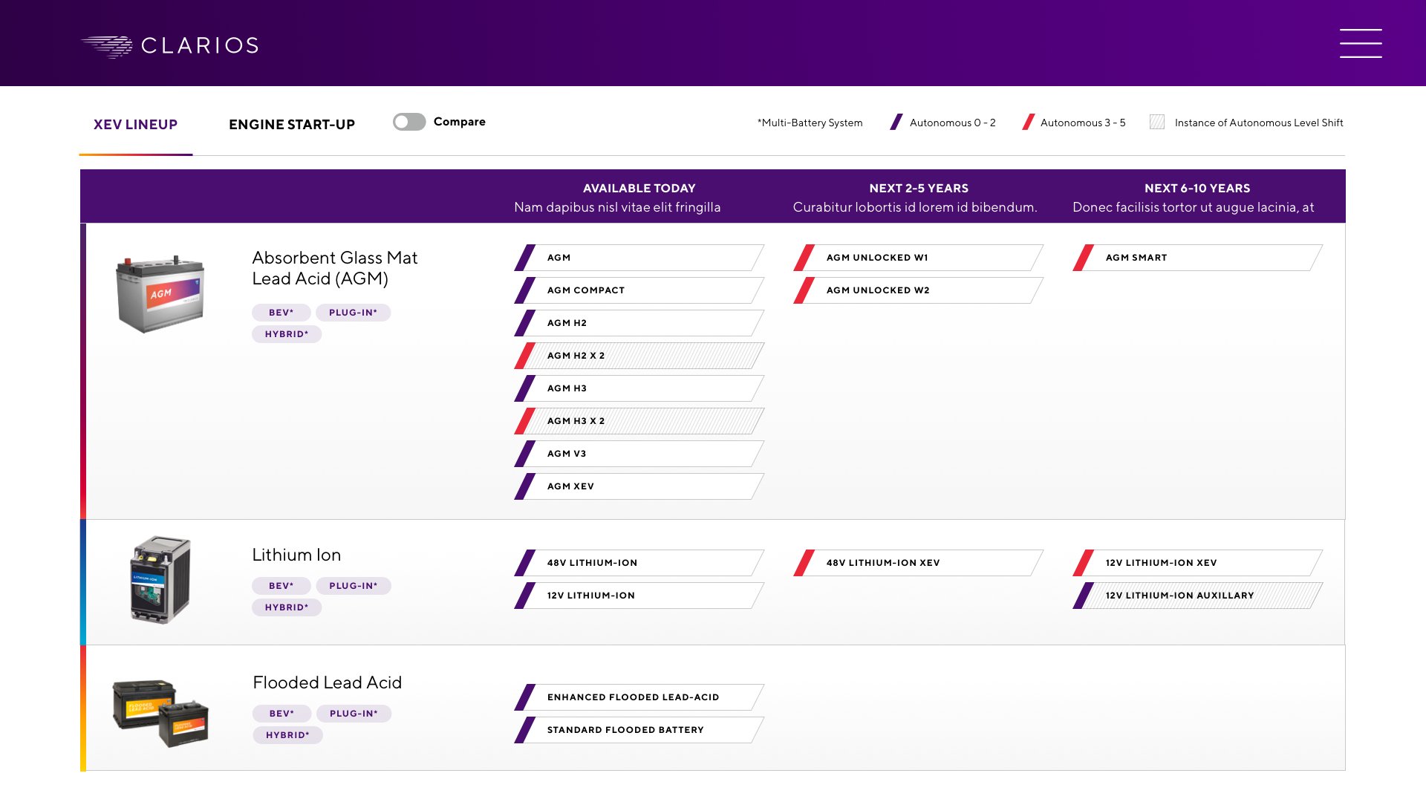Click the Absorbent Glass Mat heading
The height and width of the screenshot is (802, 1426).
coord(334,268)
